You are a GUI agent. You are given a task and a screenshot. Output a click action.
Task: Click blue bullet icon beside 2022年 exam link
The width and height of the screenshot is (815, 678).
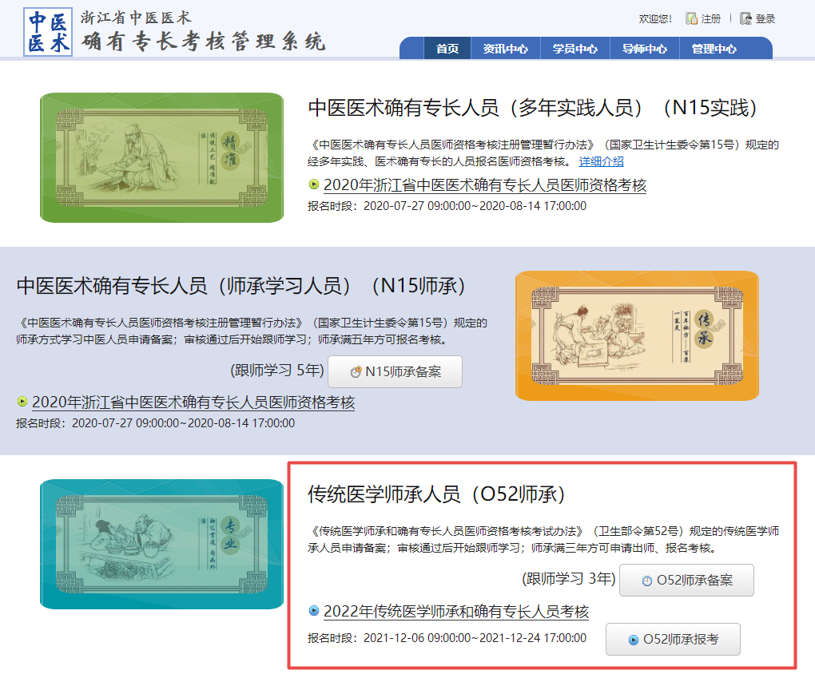click(314, 612)
